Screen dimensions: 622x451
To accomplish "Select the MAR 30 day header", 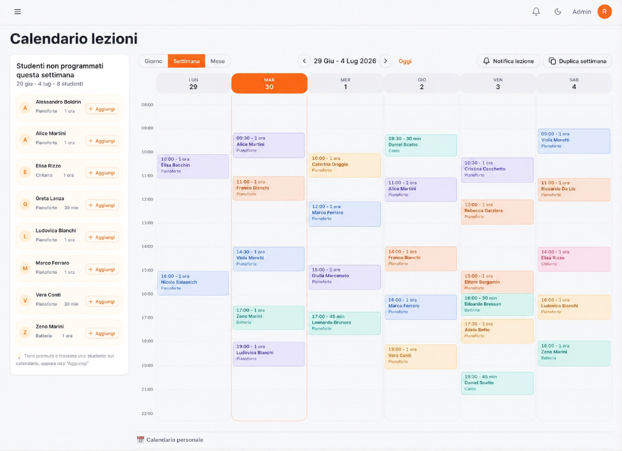I will click(269, 84).
